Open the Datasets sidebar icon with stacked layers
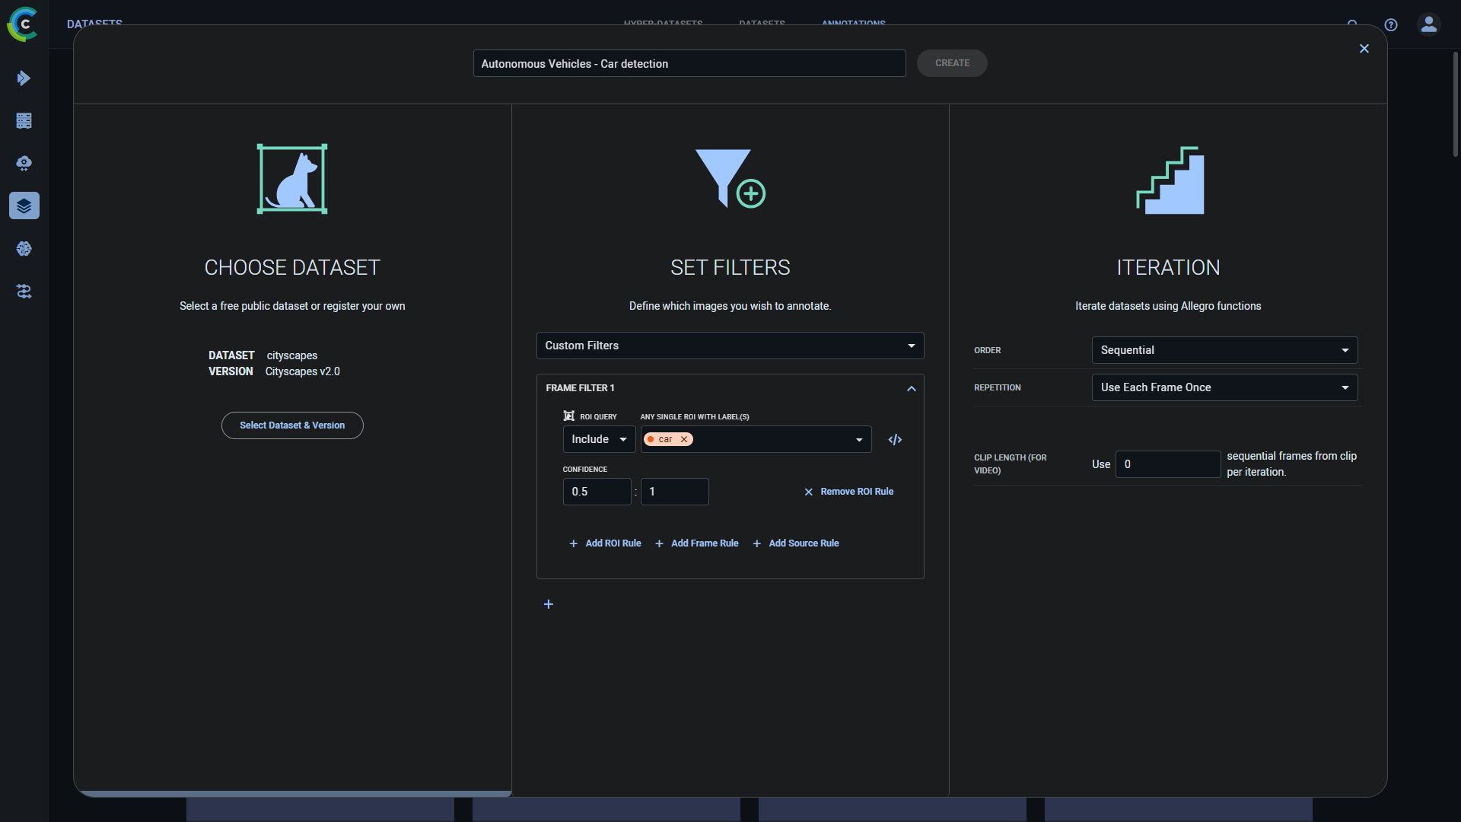 pos(24,205)
